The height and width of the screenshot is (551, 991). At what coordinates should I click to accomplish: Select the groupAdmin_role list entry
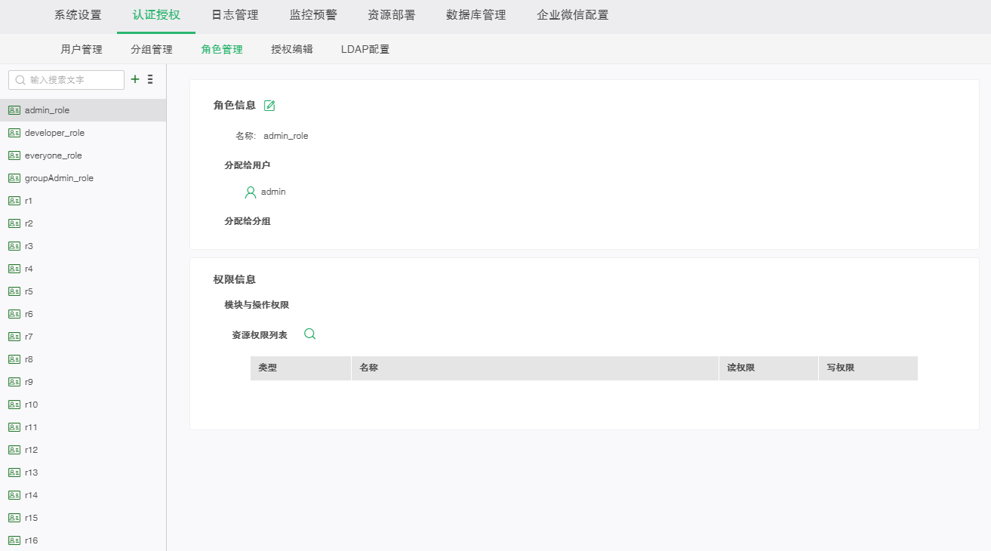(59, 178)
